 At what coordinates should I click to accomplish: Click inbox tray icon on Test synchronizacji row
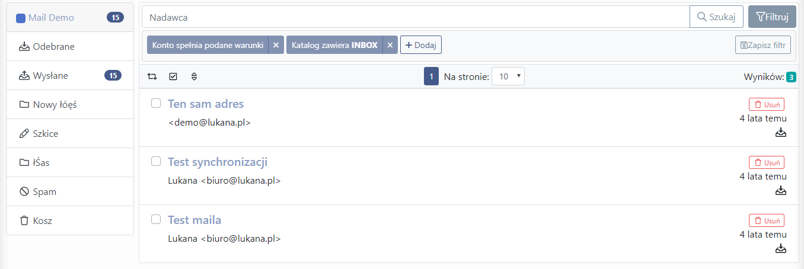tap(781, 190)
